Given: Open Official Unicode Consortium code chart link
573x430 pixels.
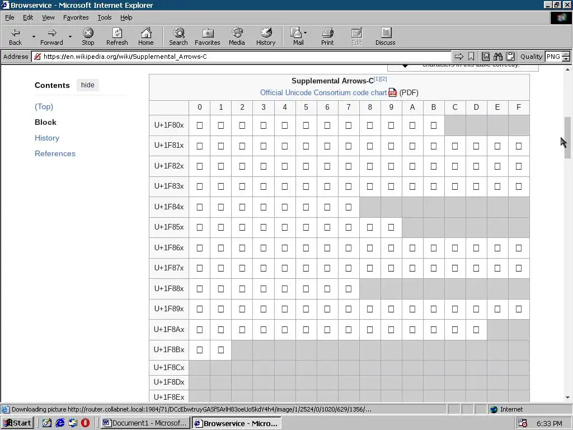Looking at the screenshot, I should pos(323,92).
